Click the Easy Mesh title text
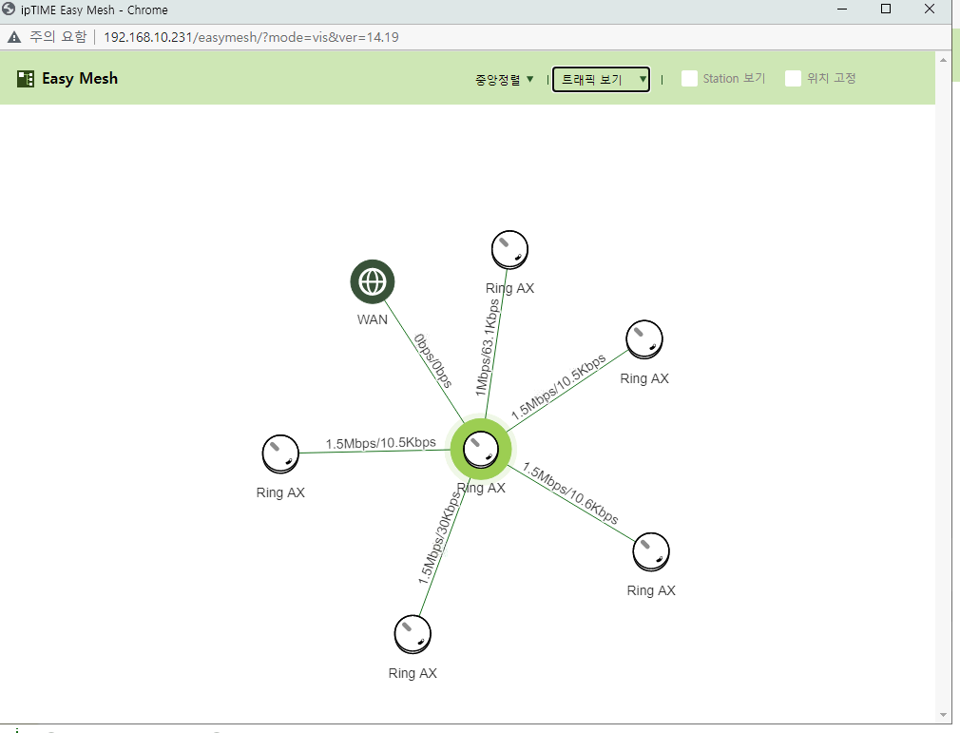960x733 pixels. pos(80,79)
